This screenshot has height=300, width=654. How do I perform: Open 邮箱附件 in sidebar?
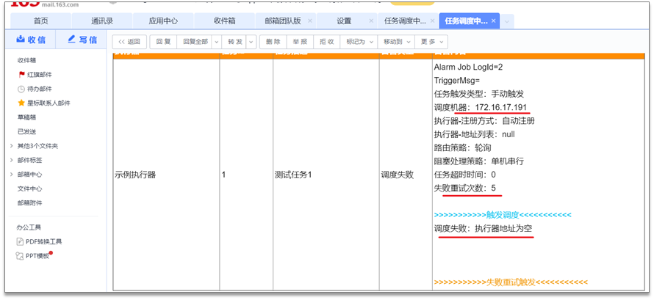click(29, 203)
